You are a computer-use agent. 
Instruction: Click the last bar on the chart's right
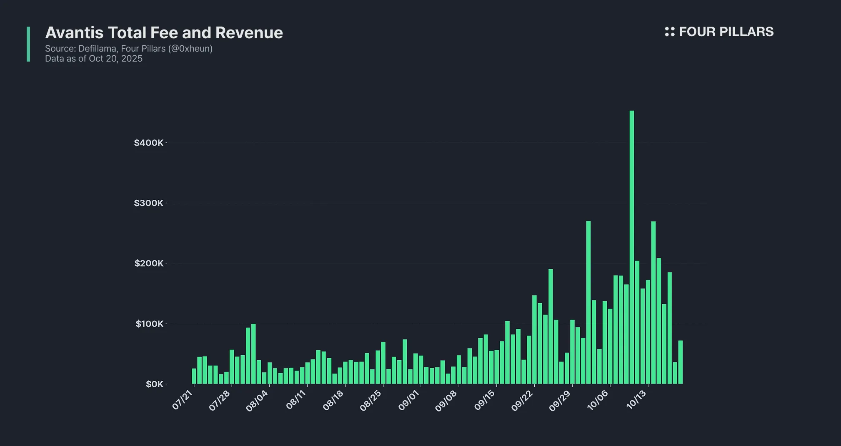(680, 362)
